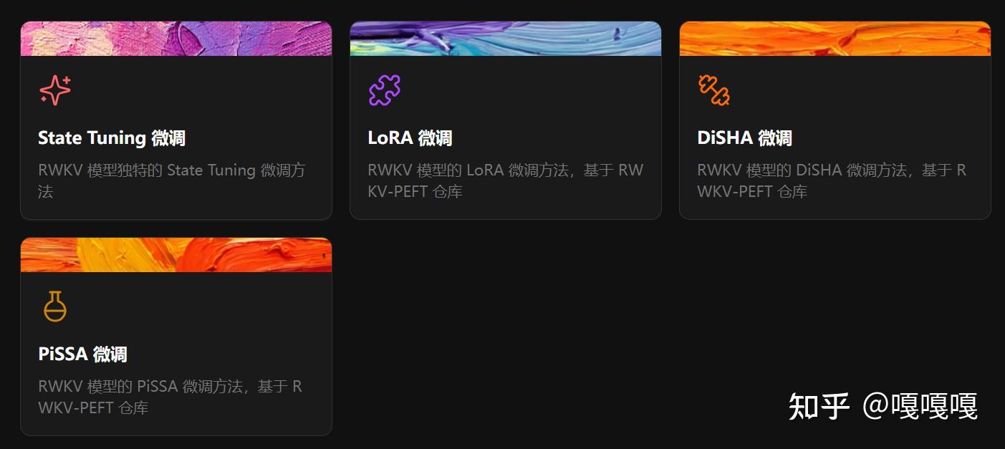Screen dimensions: 1005x449
Task: Click the orange dumbbell DiSHA icon
Action: pyautogui.click(x=714, y=90)
